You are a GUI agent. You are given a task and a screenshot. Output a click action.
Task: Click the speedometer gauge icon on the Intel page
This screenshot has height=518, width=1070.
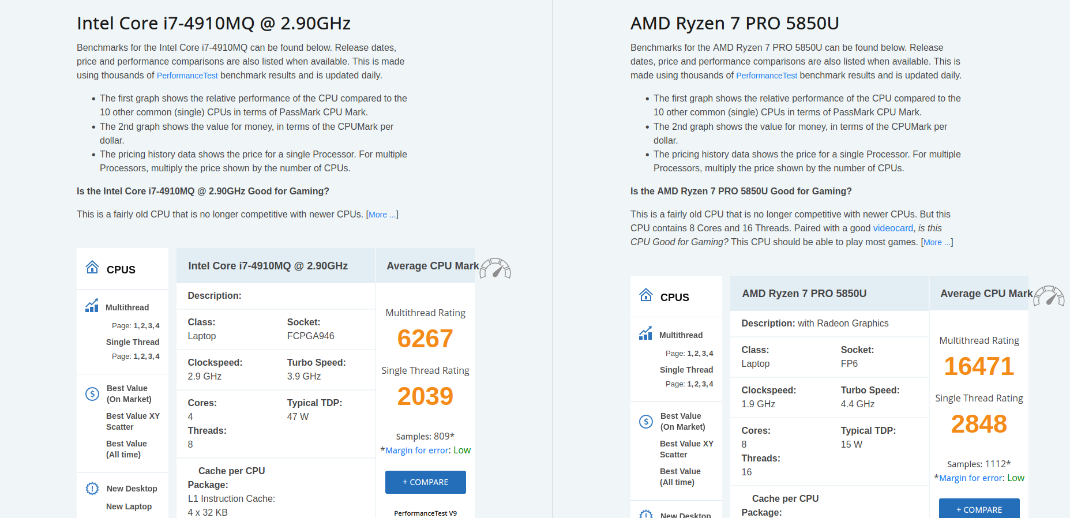[x=495, y=268]
